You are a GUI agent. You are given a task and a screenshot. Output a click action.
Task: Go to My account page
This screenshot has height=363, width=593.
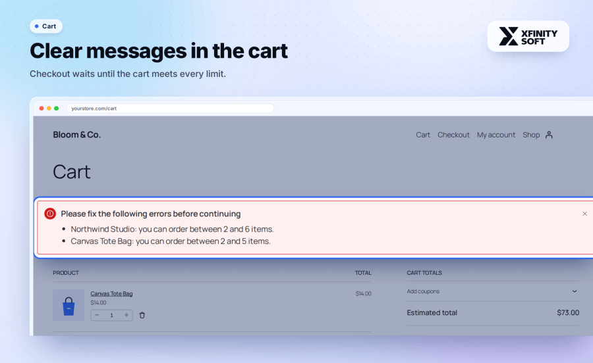tap(495, 135)
